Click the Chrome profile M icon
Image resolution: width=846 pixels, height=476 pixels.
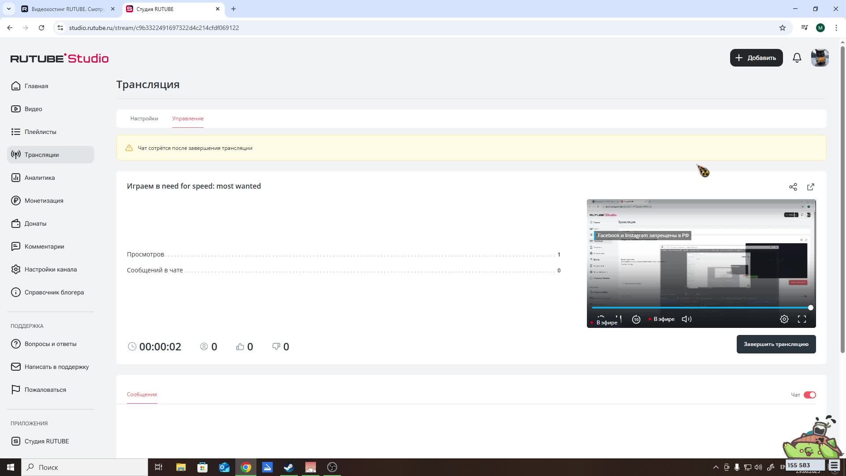pos(820,28)
